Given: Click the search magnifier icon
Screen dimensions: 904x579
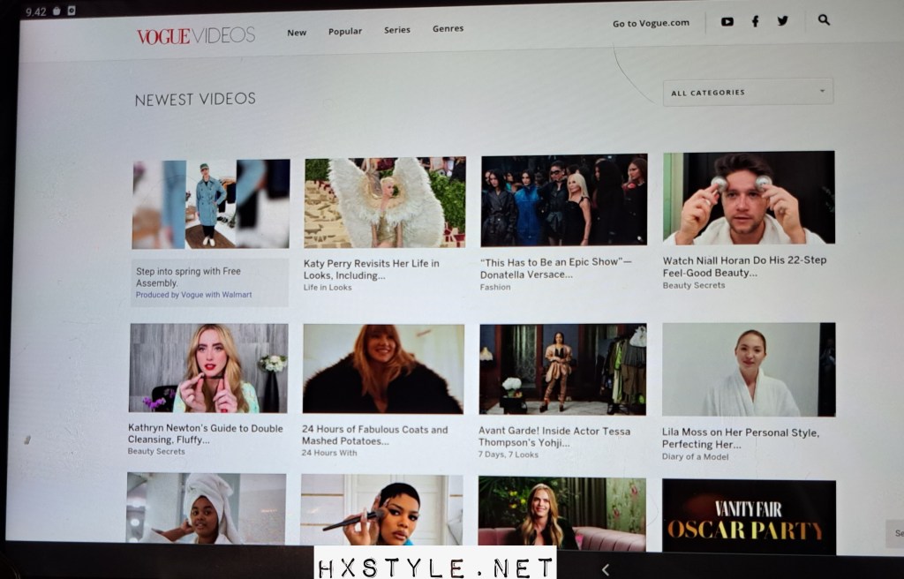Looking at the screenshot, I should pyautogui.click(x=824, y=19).
